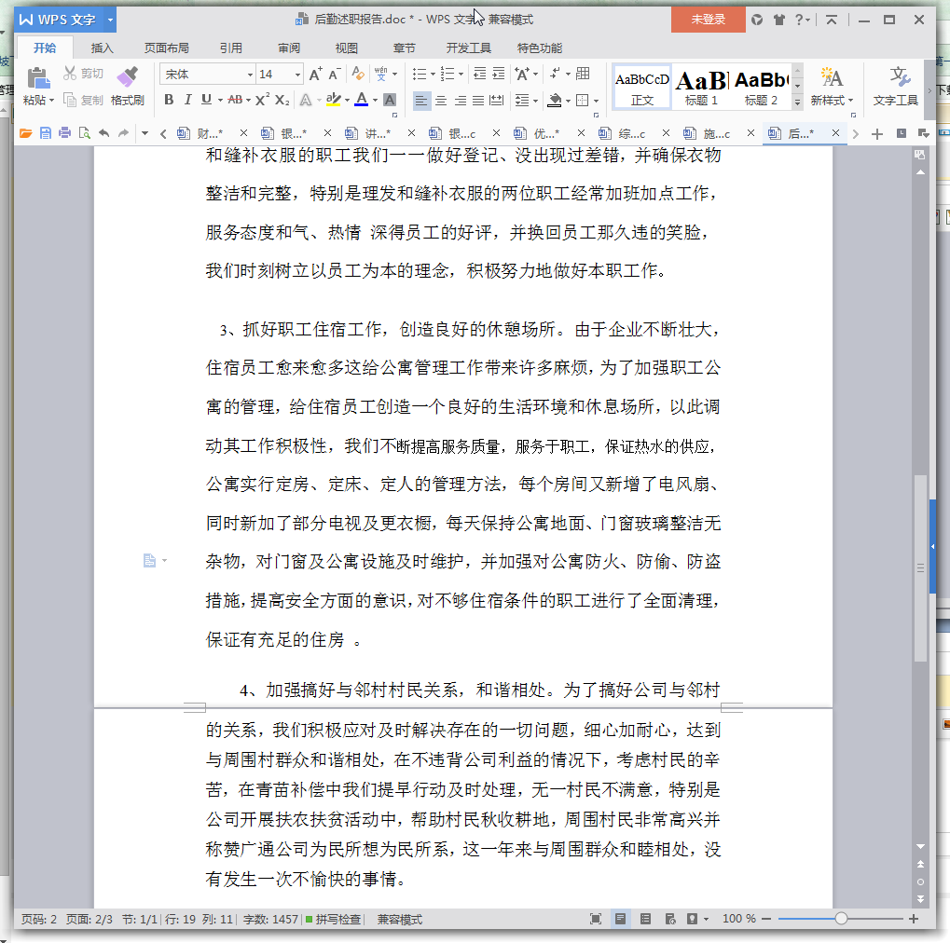This screenshot has width=950, height=943.
Task: Apply the 标题 2 style
Action: click(761, 88)
